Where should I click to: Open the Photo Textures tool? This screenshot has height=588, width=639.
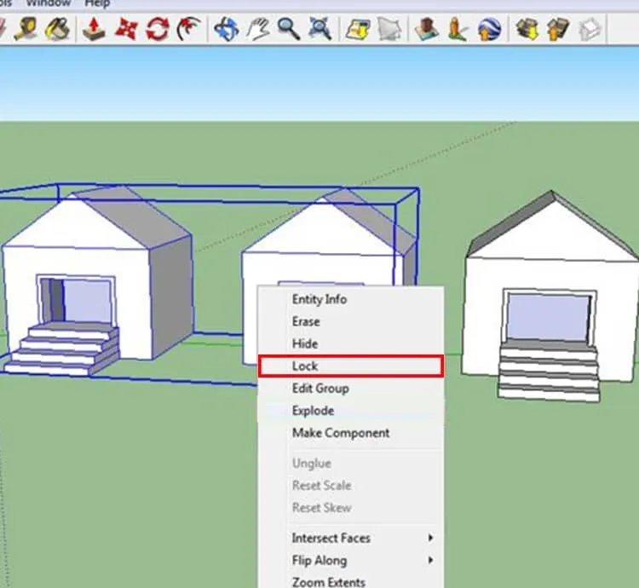458,29
